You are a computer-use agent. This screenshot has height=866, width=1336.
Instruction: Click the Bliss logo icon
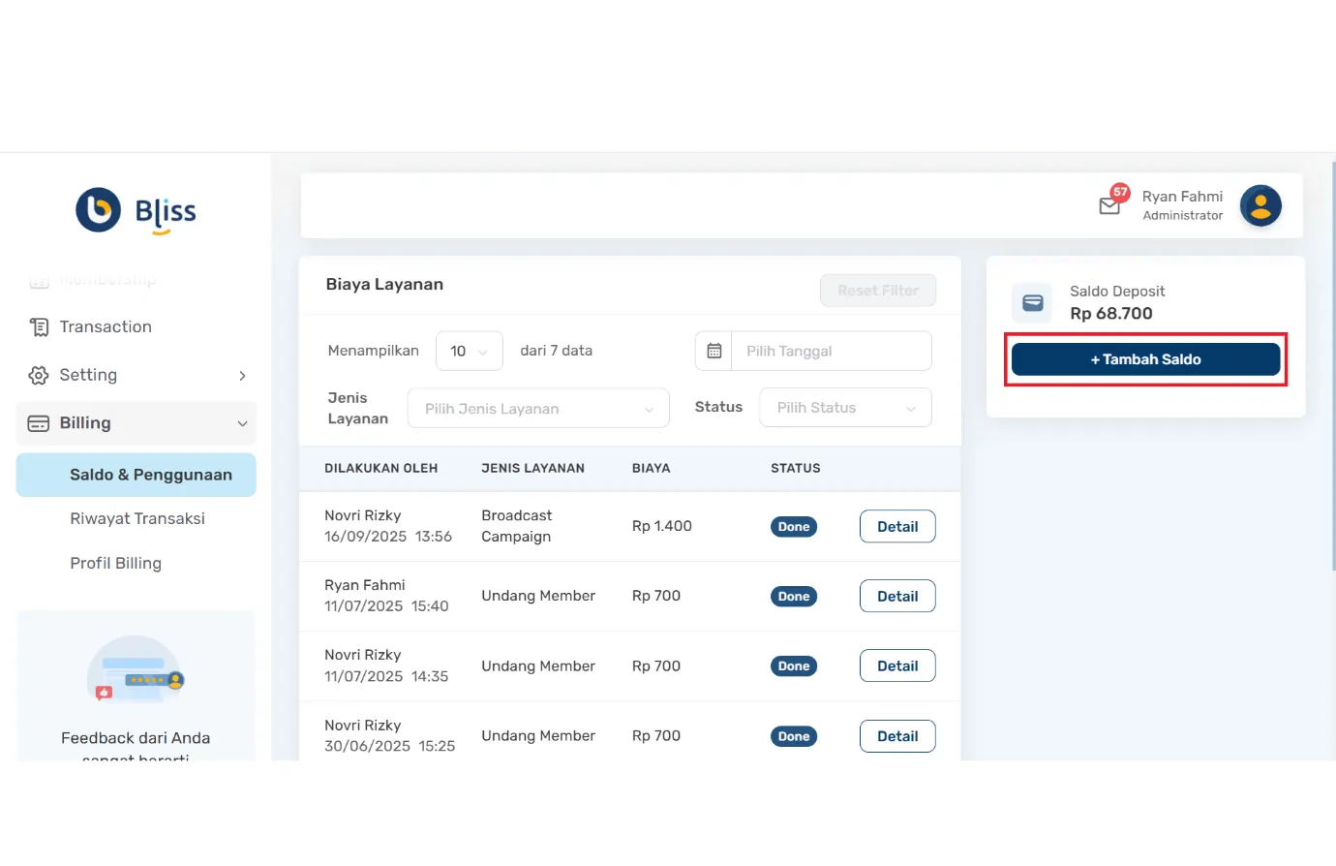click(x=99, y=210)
